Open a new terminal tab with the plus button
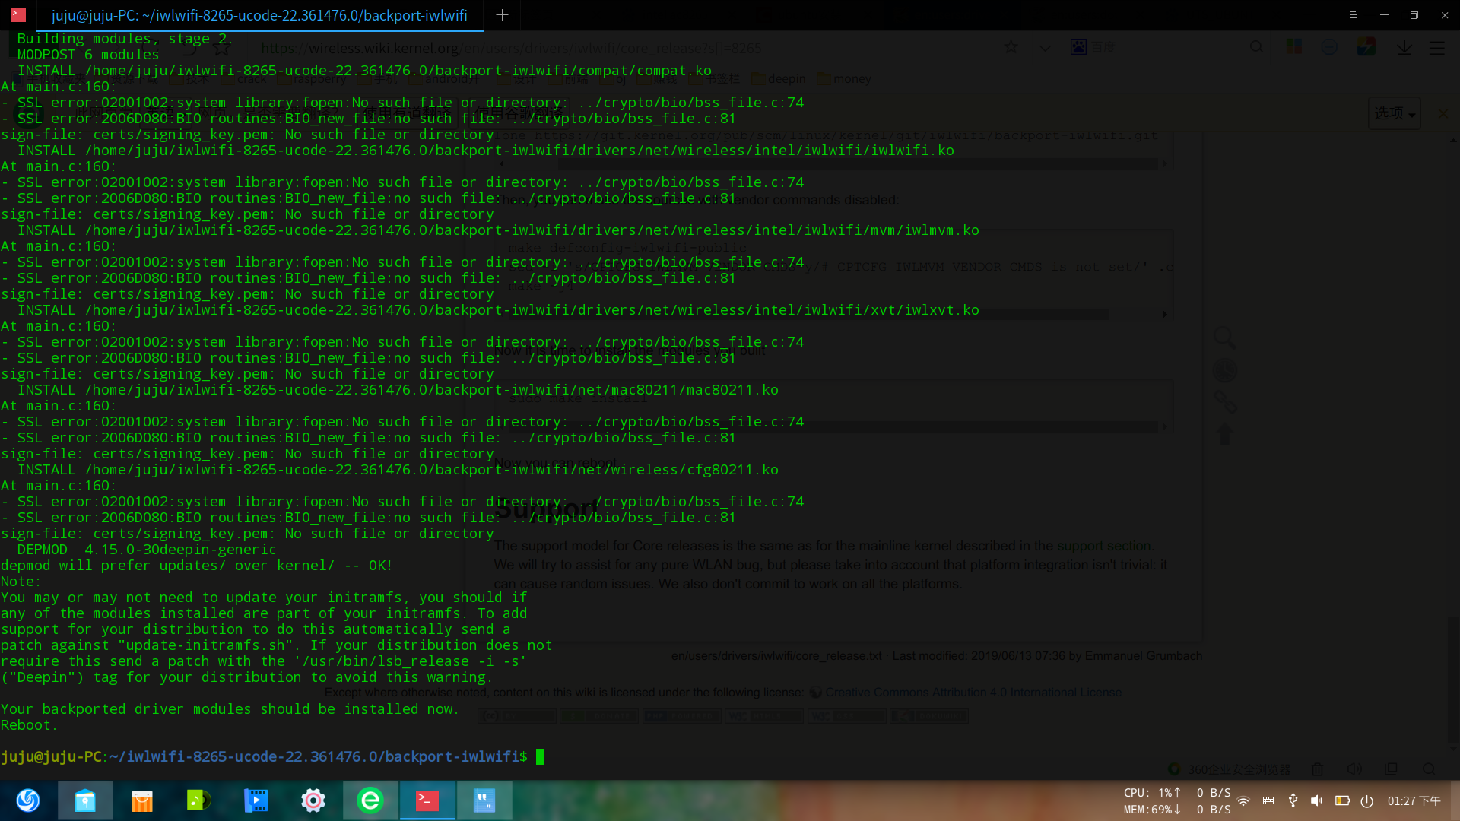Screen dimensions: 1460x821 (502, 15)
